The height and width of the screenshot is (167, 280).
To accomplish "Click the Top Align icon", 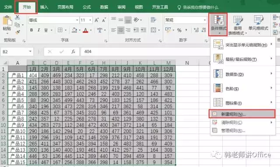I will coord(114,19).
